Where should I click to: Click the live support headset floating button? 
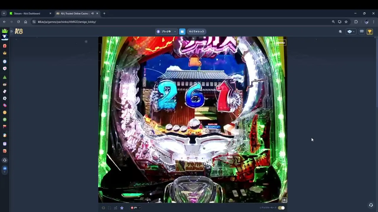click(x=371, y=205)
